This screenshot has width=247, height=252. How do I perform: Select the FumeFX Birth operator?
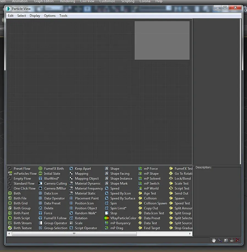point(54,169)
